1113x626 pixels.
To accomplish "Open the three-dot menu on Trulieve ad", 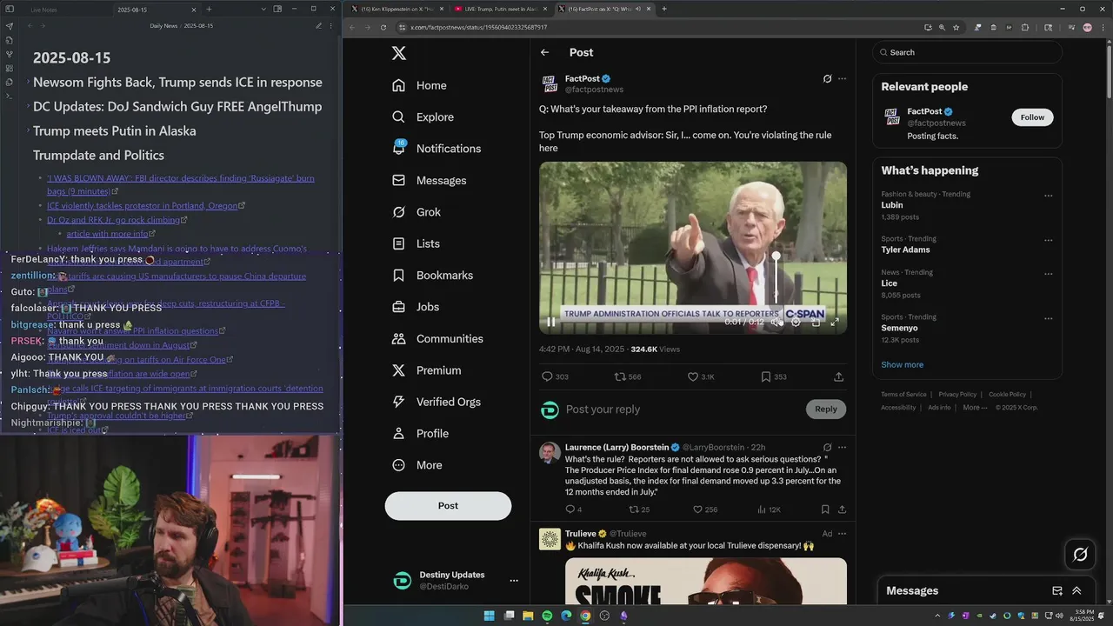I will pos(842,534).
